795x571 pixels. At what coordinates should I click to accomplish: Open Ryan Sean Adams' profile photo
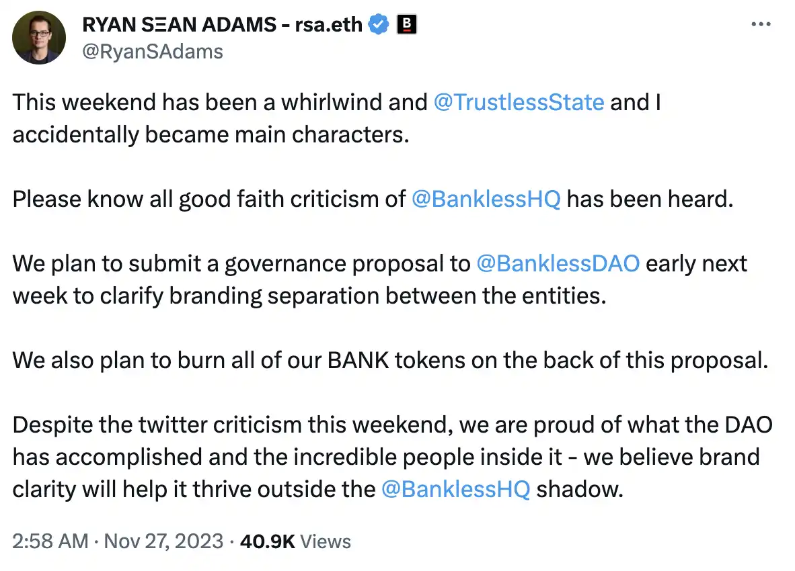[39, 38]
